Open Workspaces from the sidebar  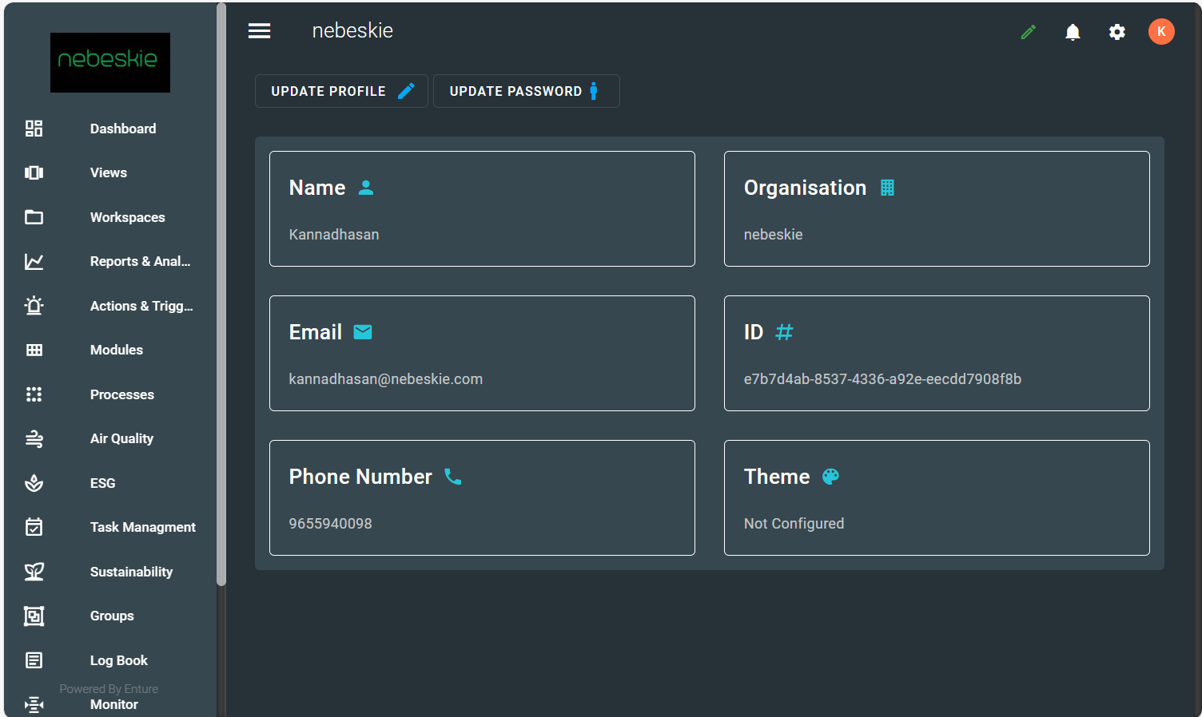pos(127,217)
